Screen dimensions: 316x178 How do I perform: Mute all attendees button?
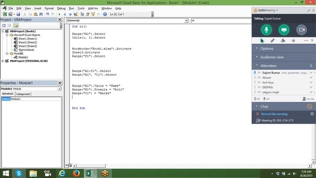[257, 99]
